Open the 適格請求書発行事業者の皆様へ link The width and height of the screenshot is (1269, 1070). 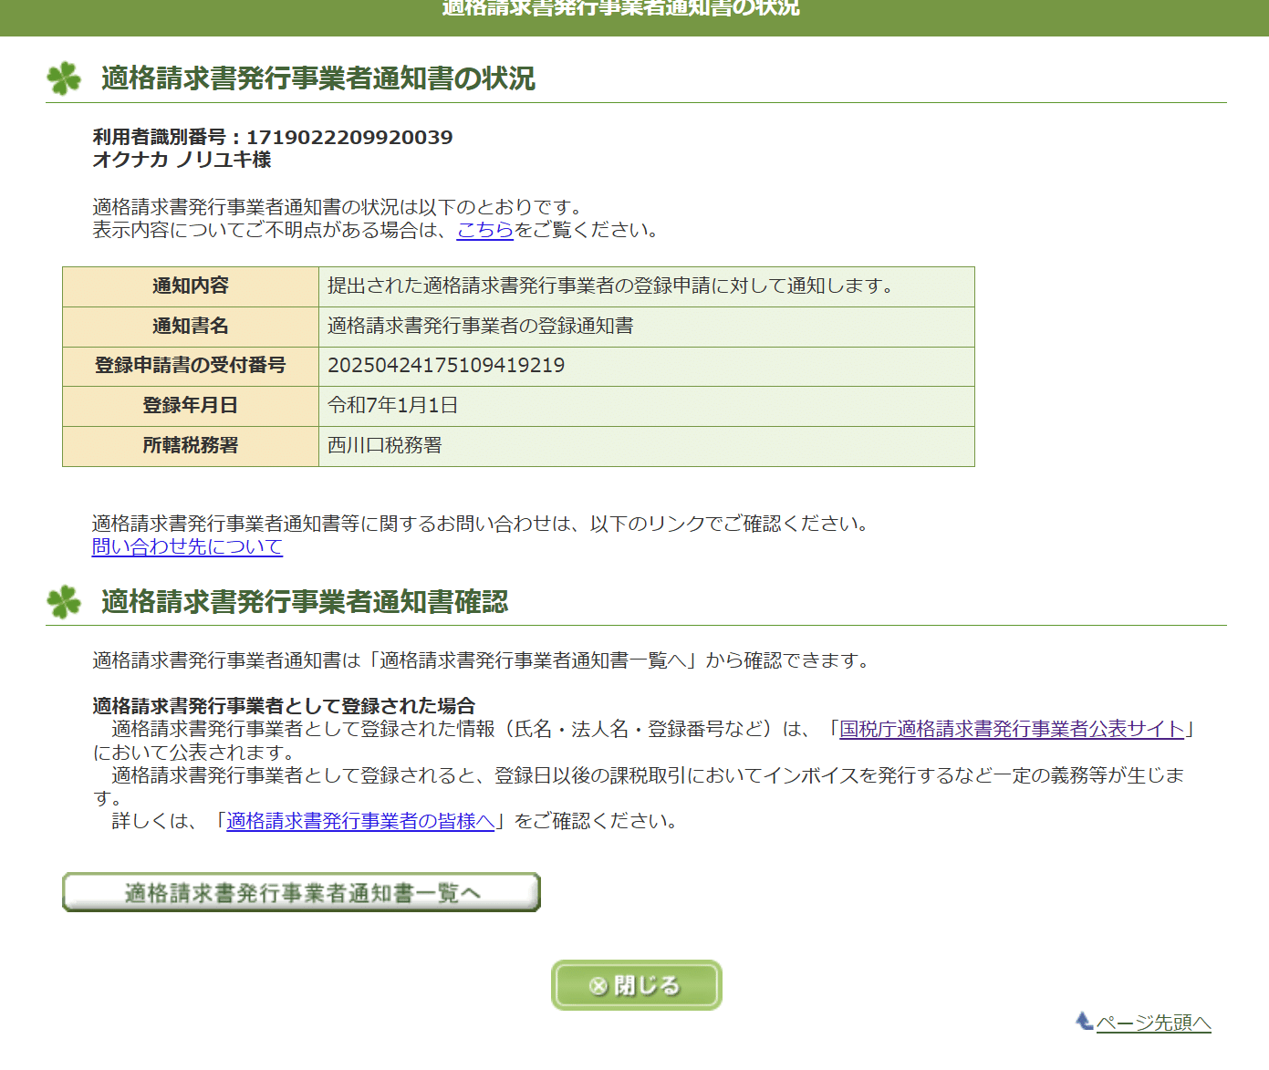tap(360, 821)
